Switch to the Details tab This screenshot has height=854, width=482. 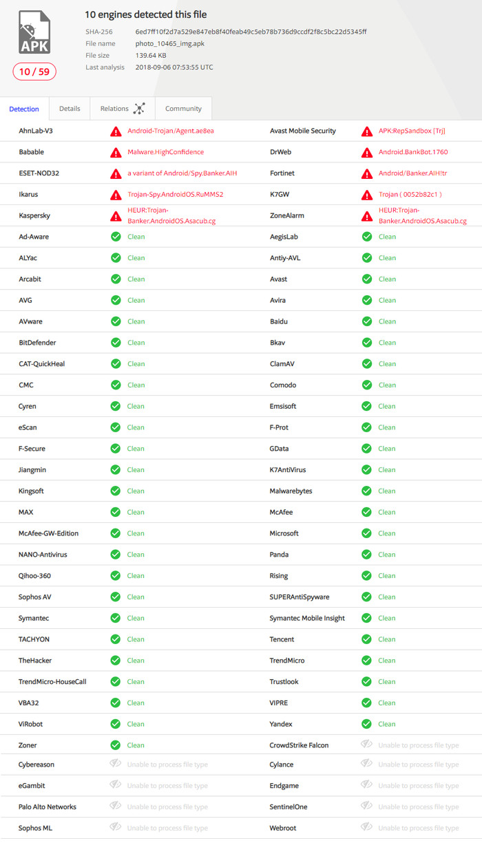[x=70, y=109]
